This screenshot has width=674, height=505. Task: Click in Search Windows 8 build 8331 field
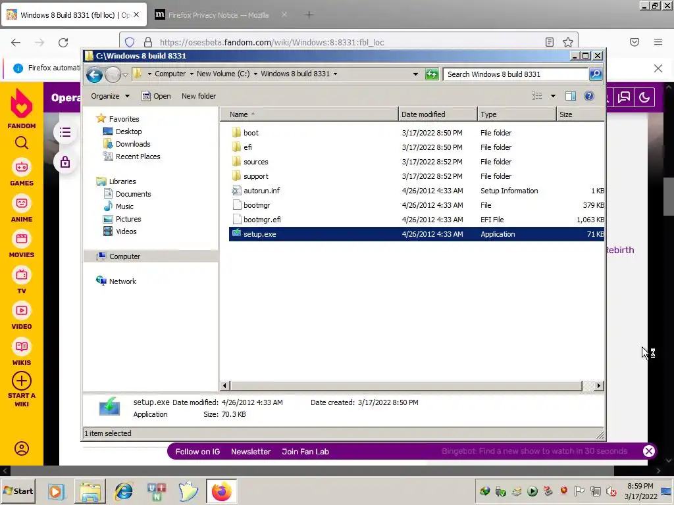pos(515,74)
